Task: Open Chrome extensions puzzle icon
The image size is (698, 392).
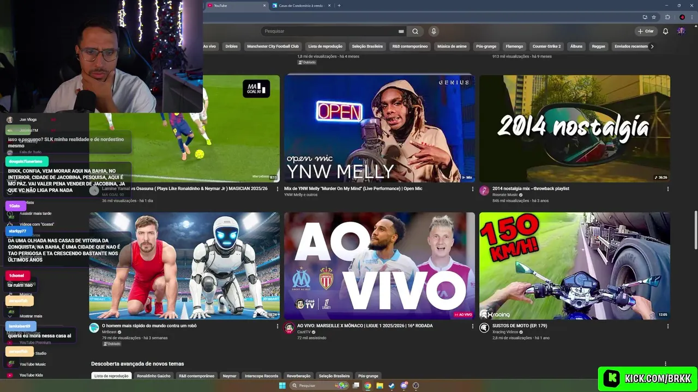Action: coord(667,17)
